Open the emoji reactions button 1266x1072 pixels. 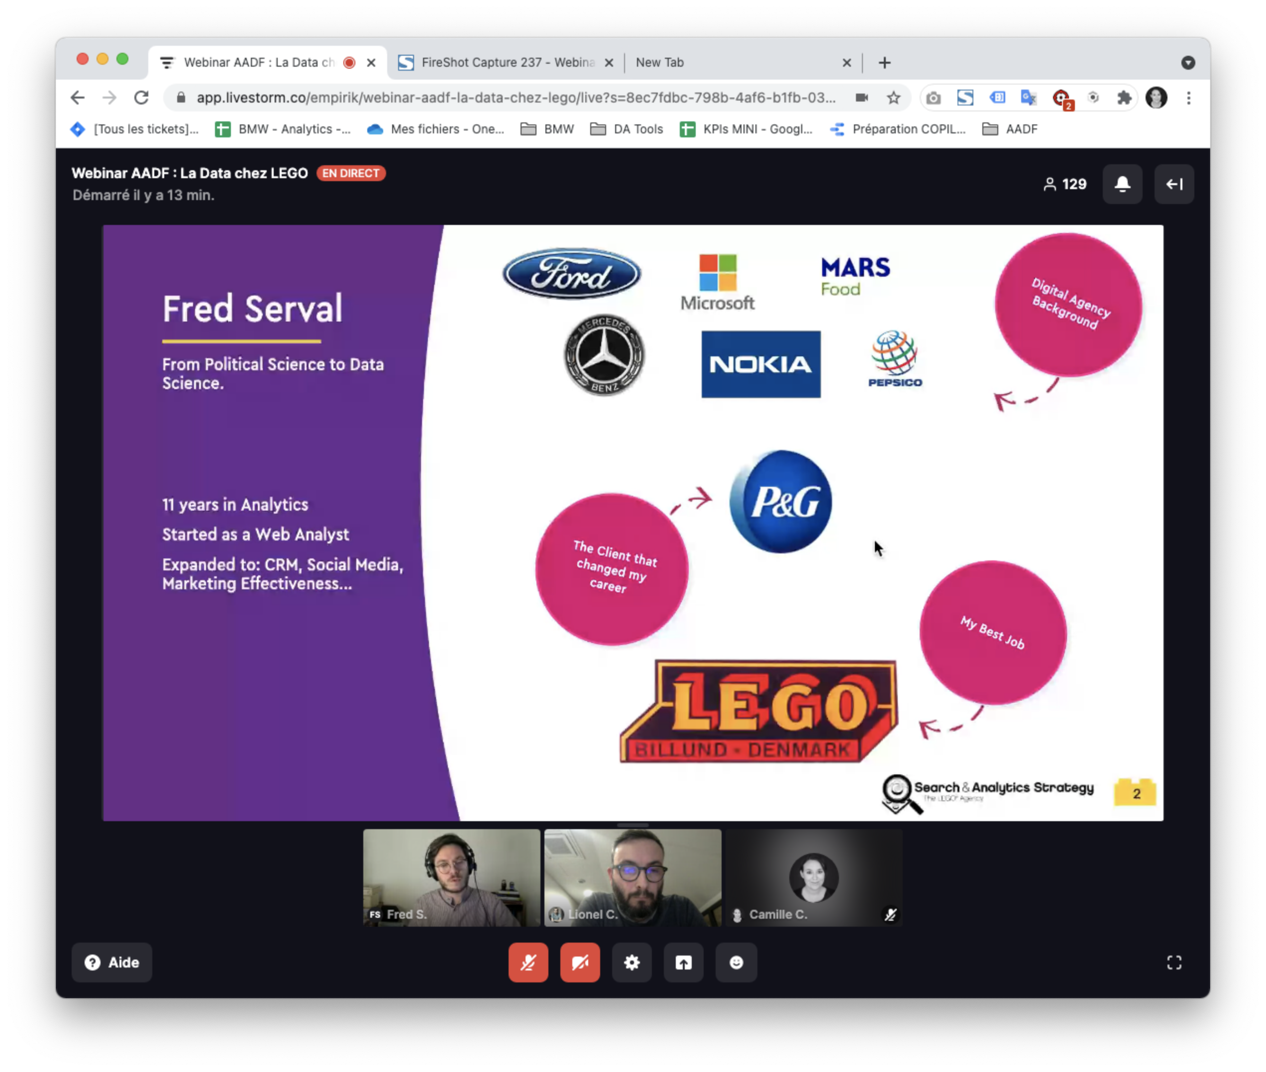736,962
